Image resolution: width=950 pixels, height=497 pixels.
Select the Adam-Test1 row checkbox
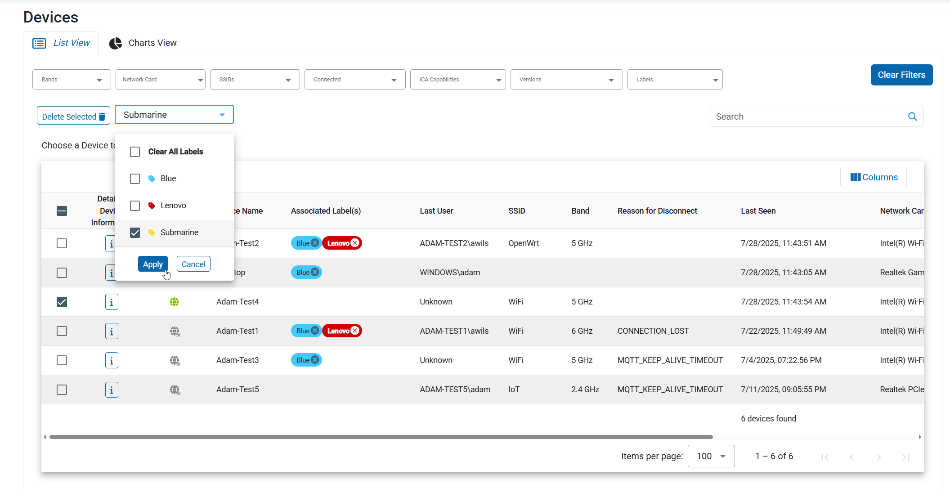click(62, 331)
